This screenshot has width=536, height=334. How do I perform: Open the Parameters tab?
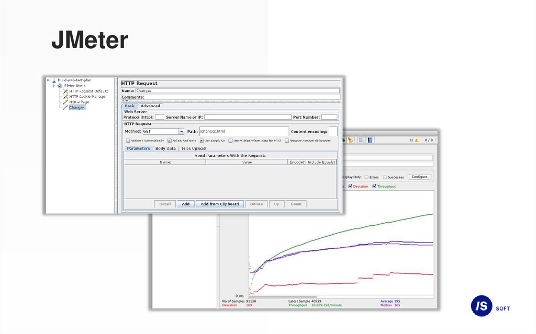pyautogui.click(x=138, y=148)
